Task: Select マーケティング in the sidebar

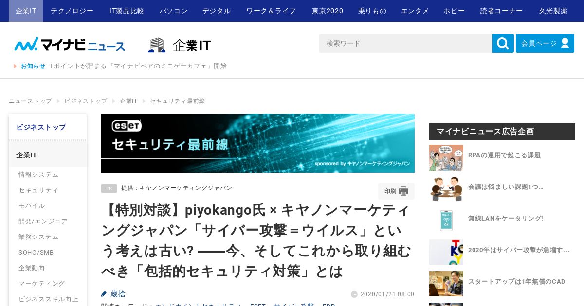Action: (x=42, y=284)
